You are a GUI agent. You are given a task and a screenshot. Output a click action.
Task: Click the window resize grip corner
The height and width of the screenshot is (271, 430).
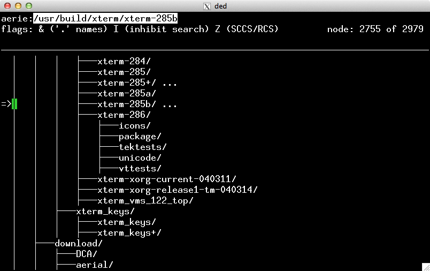tap(425, 266)
